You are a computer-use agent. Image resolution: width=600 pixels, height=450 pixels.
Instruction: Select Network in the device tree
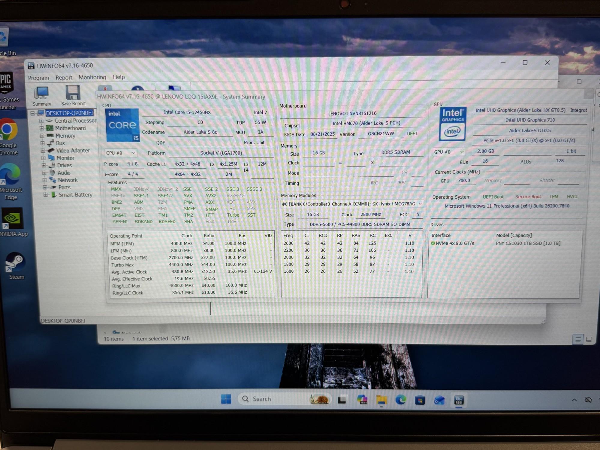coord(68,180)
